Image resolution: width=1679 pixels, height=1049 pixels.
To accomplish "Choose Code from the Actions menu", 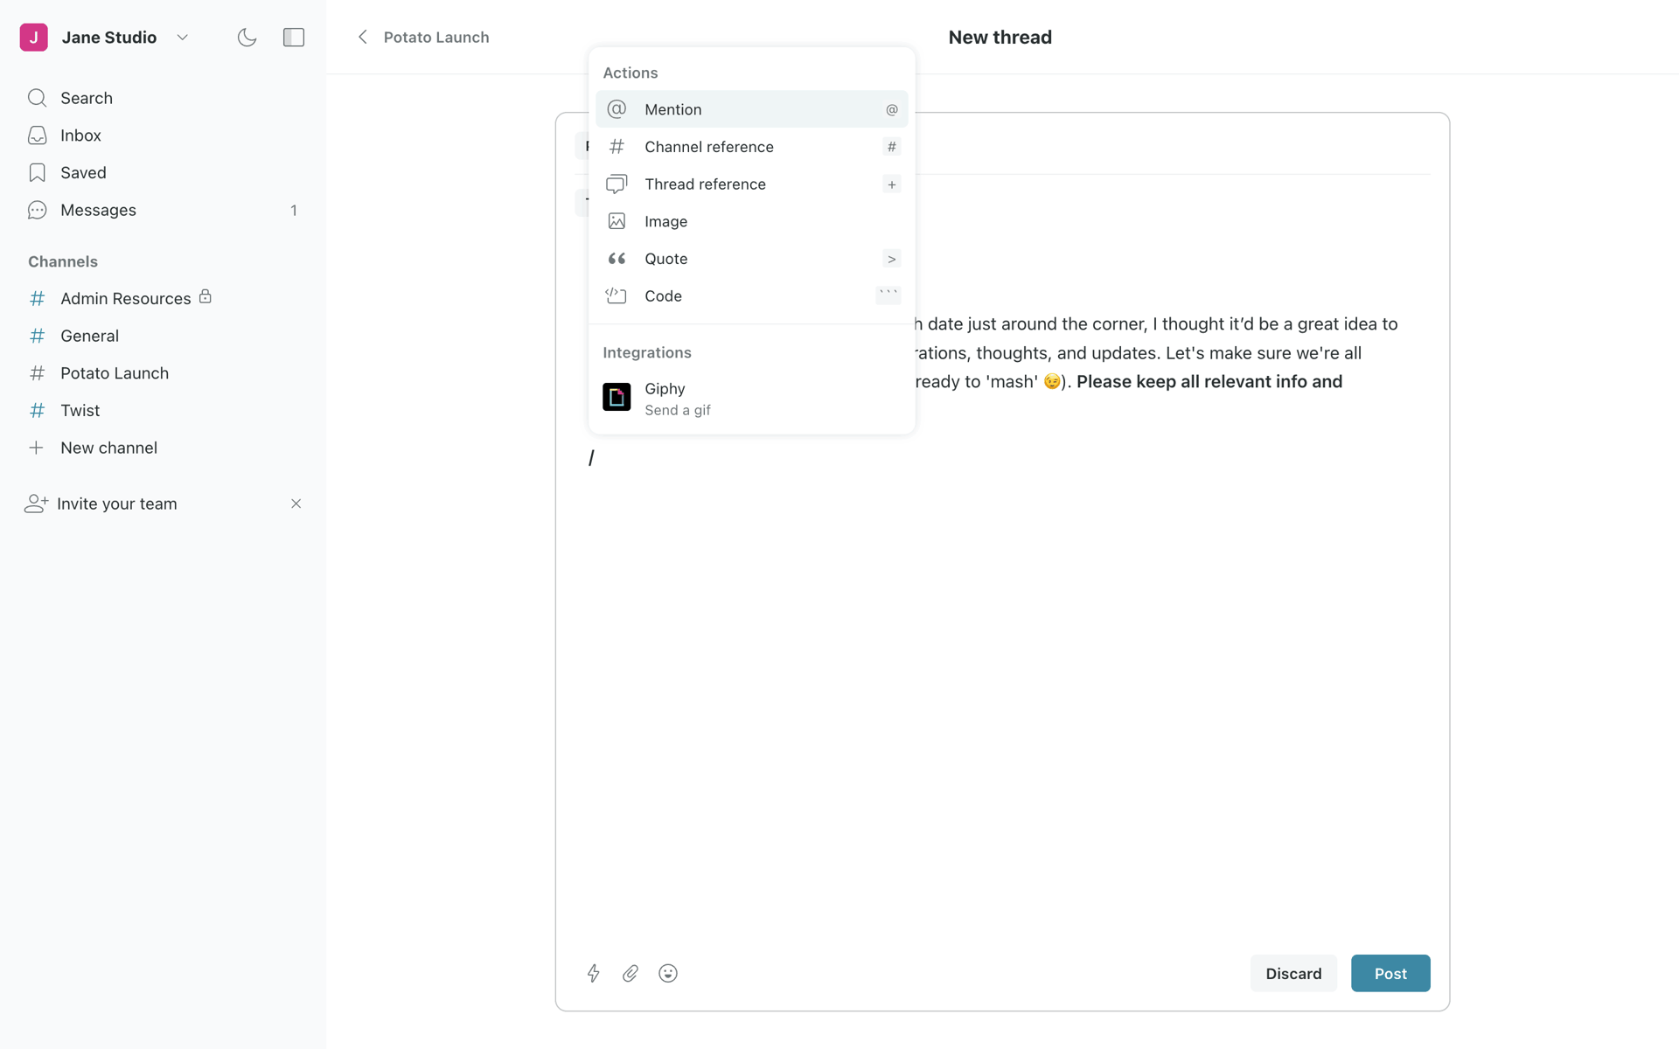I will point(751,296).
